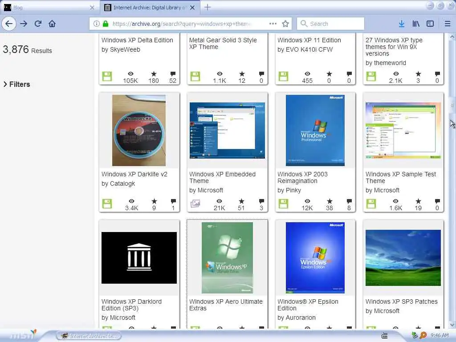Screen dimensions: 456x342
Task: Toggle the browser sidebar icon
Action: tap(430, 24)
